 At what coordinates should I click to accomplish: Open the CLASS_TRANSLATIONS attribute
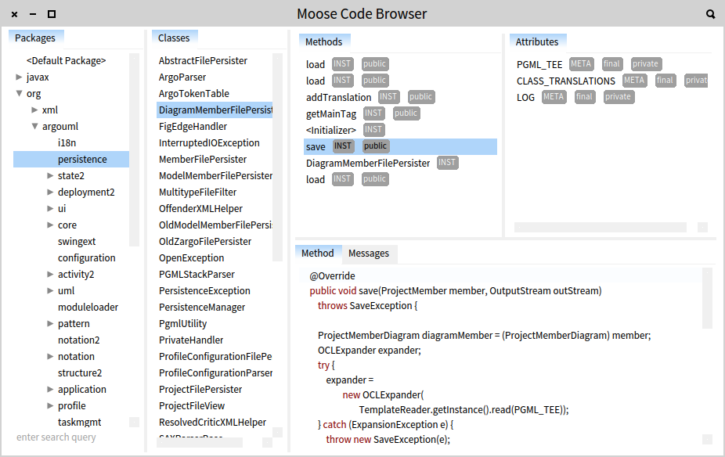pyautogui.click(x=565, y=81)
